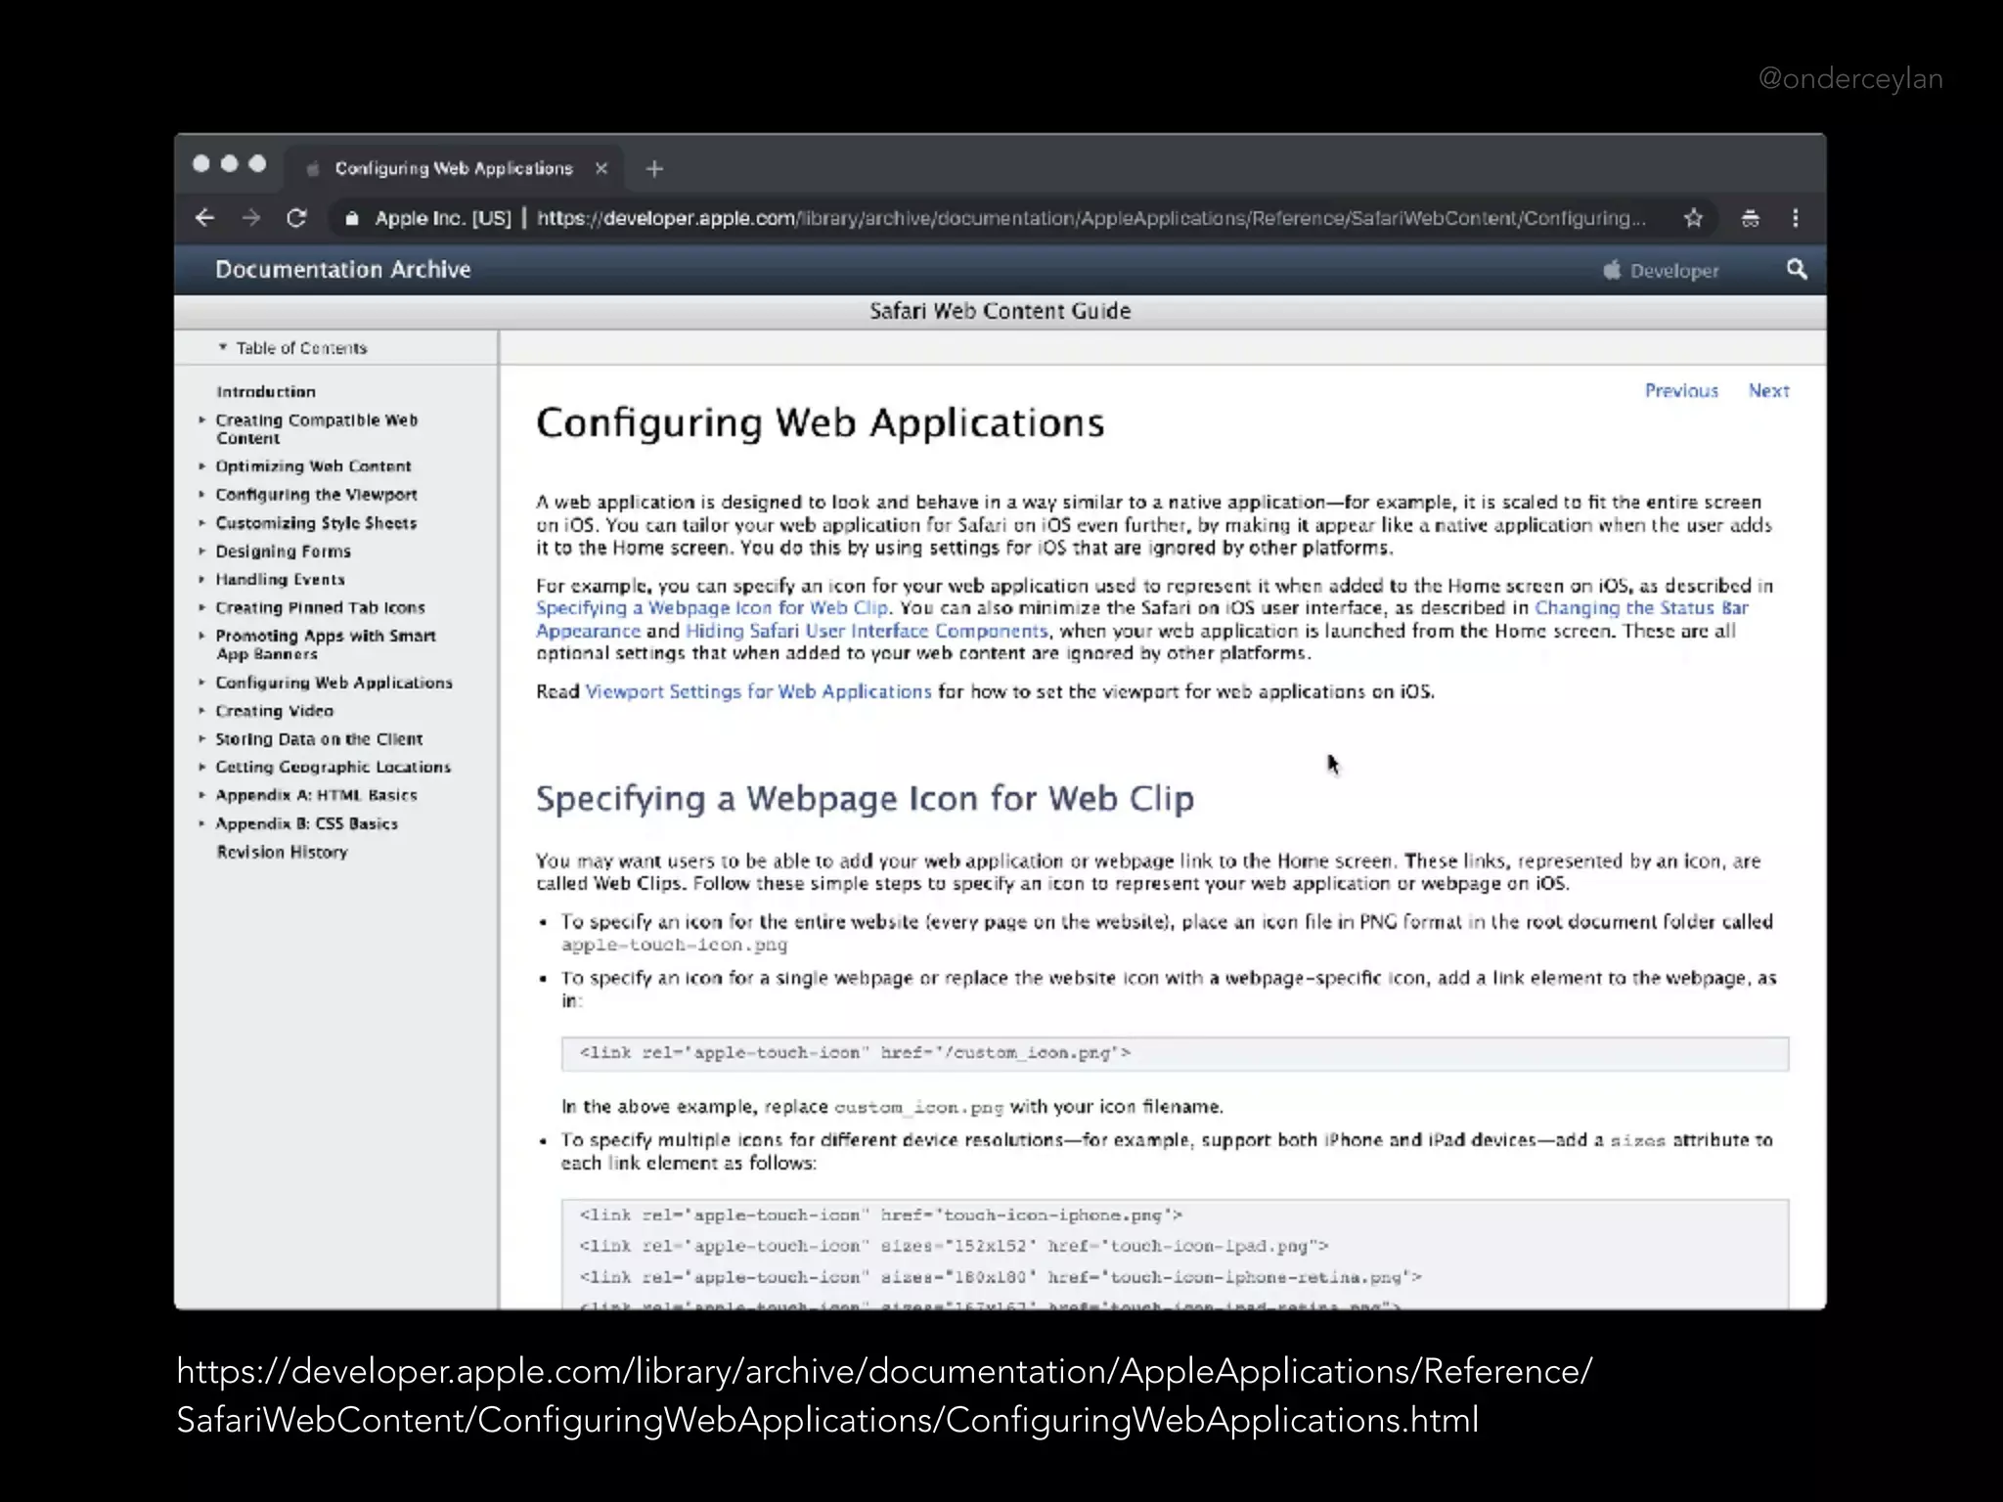The height and width of the screenshot is (1502, 2003).
Task: Expand Optimizing Web Content section arrow
Action: (202, 466)
